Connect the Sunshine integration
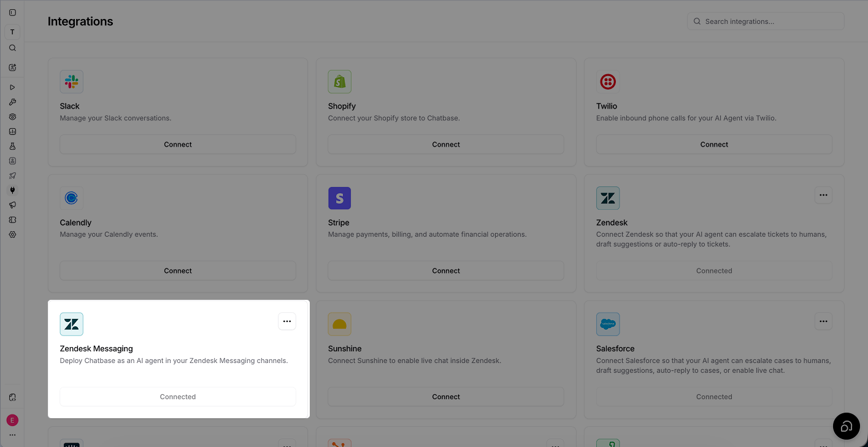This screenshot has width=868, height=447. coord(446,397)
